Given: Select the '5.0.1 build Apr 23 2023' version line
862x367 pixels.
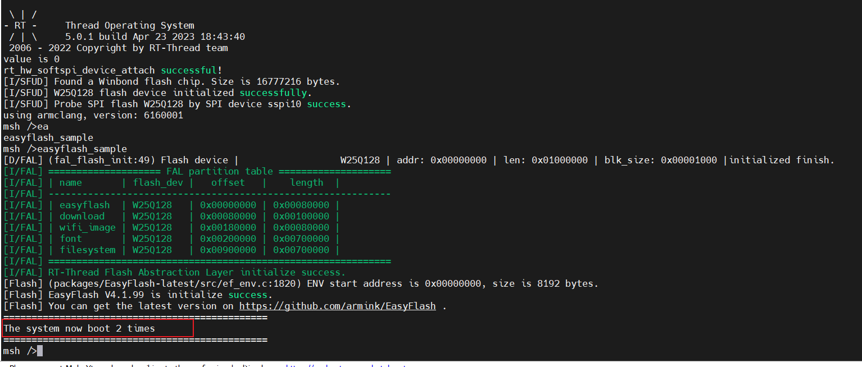Looking at the screenshot, I should 155,37.
